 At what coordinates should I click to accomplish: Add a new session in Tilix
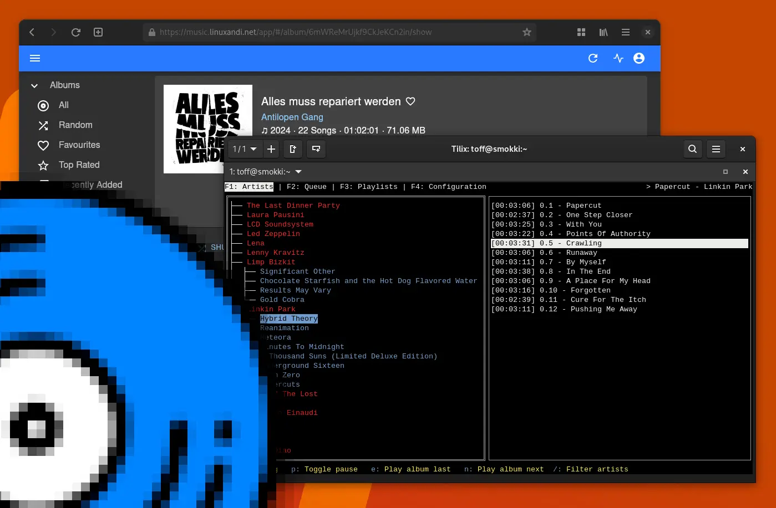[271, 149]
